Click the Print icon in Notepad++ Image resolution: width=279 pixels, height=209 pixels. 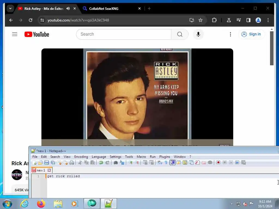coord(72,162)
